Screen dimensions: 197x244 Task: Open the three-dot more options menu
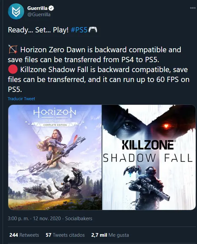(193, 8)
